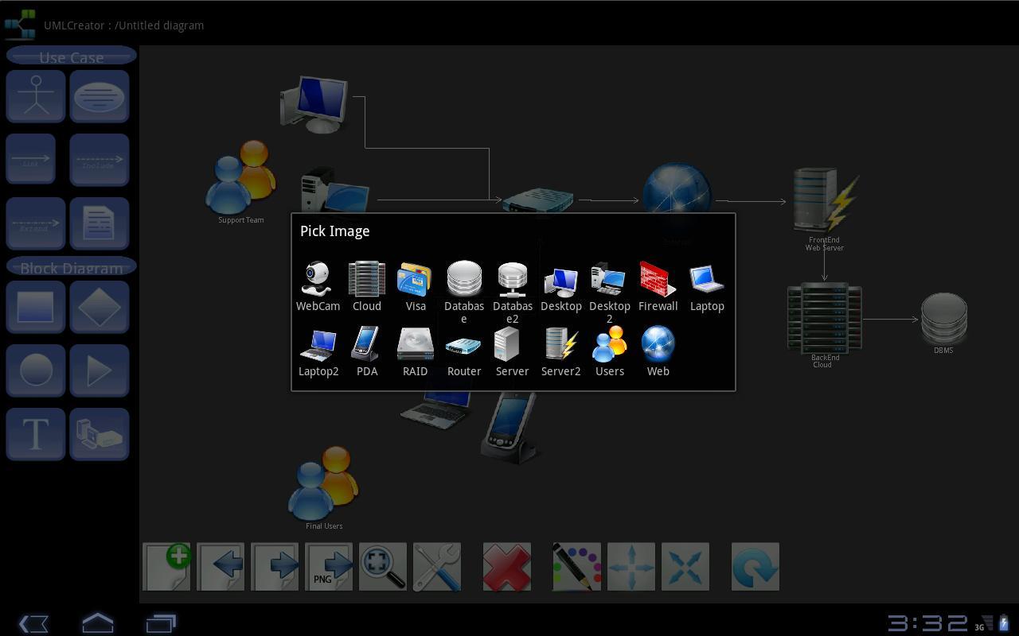Select the Actor tool under Use Case
This screenshot has height=636, width=1019.
(x=35, y=95)
